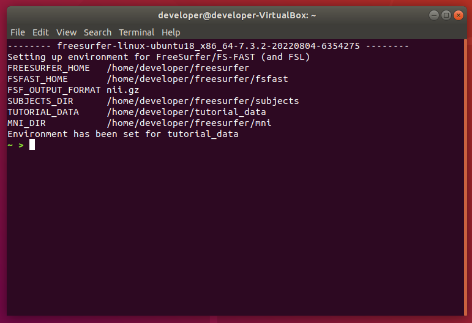Open the Search menu
Viewport: 472px width, 323px height.
click(x=97, y=32)
